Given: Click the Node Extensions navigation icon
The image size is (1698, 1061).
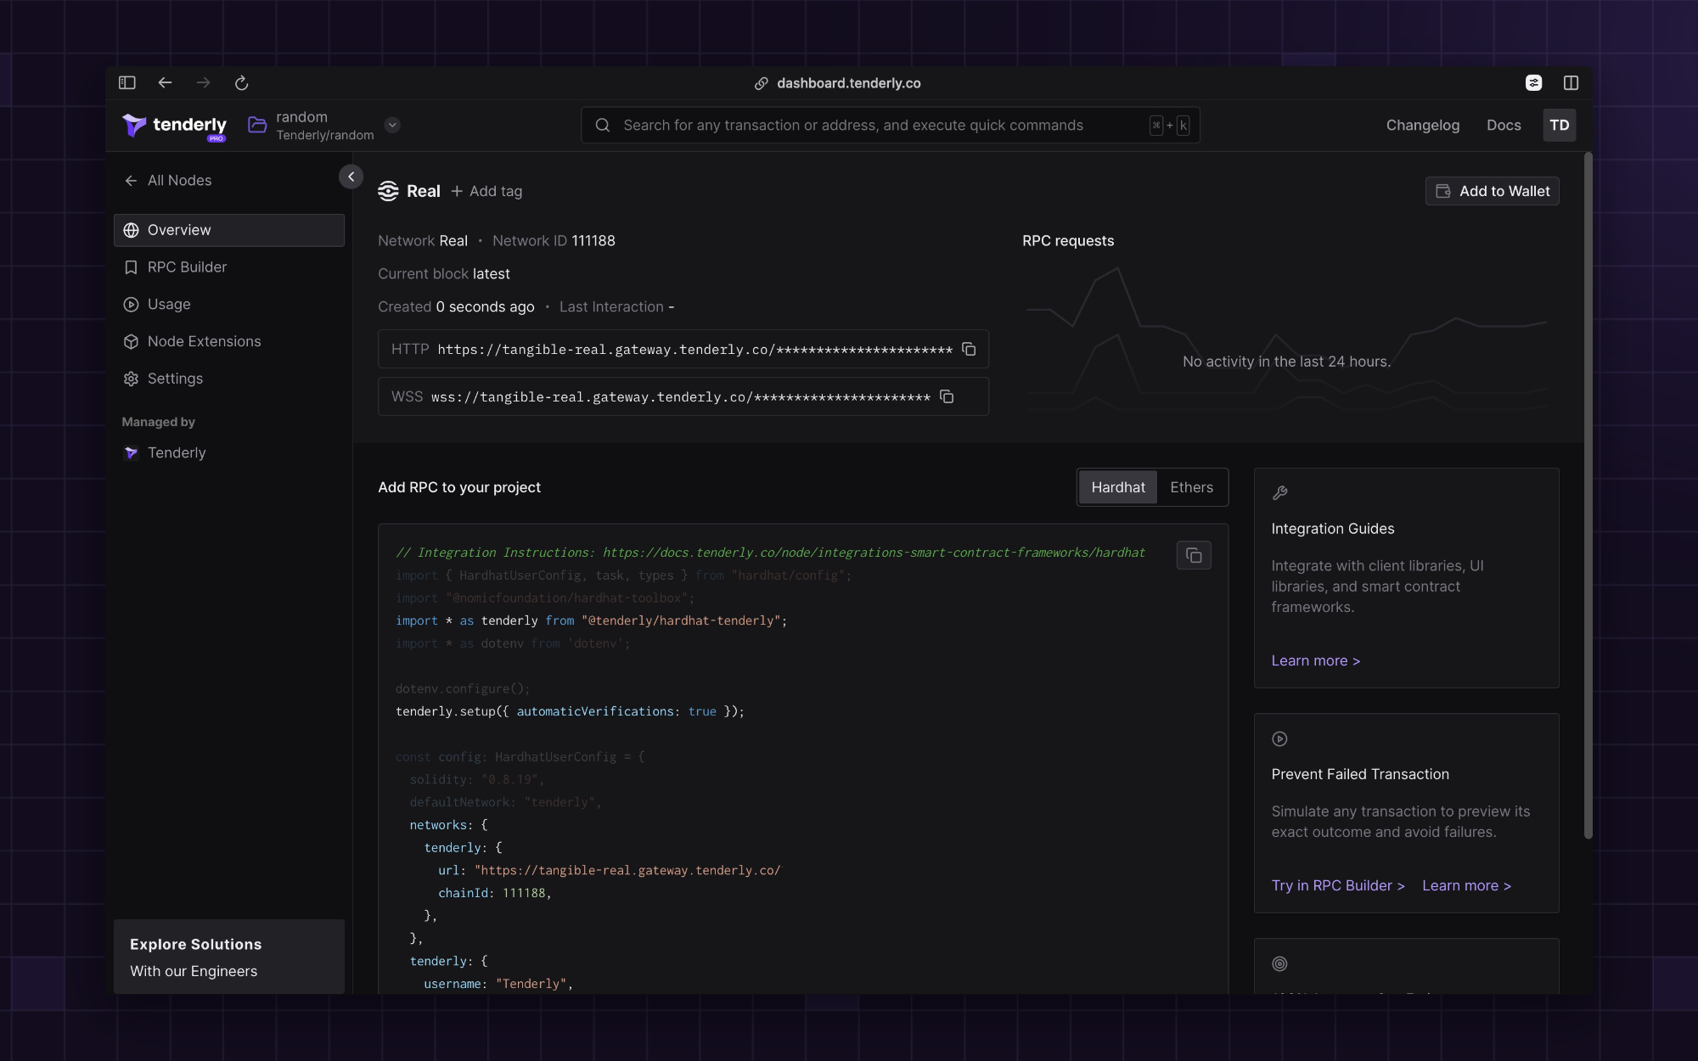Looking at the screenshot, I should click(x=130, y=341).
